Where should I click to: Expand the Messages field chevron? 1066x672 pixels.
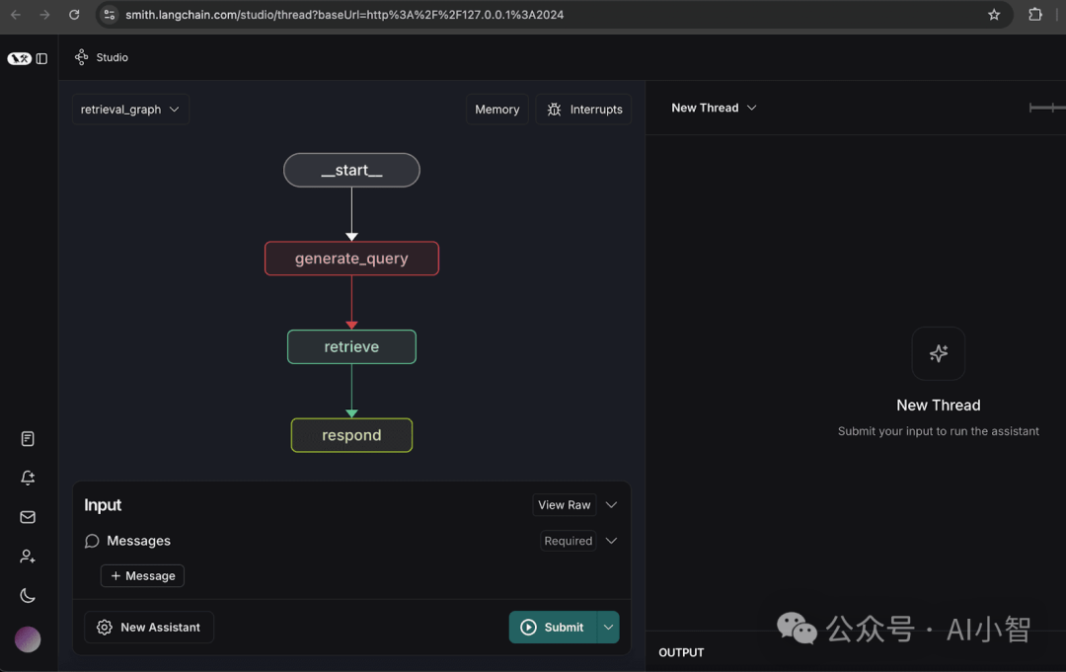coord(611,541)
